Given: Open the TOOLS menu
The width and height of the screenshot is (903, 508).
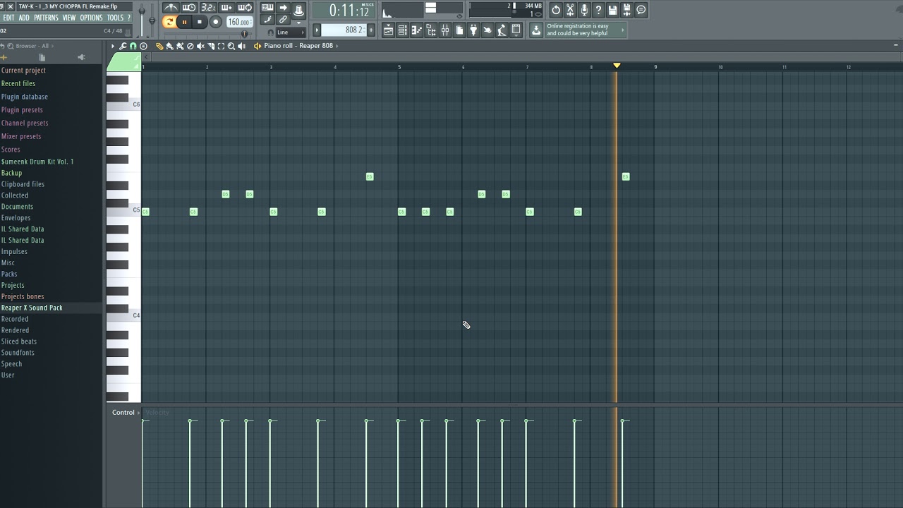Looking at the screenshot, I should (x=115, y=18).
